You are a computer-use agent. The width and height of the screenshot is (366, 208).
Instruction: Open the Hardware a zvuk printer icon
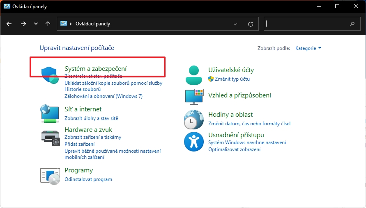(51, 138)
